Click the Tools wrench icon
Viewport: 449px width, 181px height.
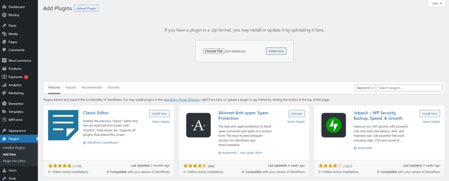(4, 178)
